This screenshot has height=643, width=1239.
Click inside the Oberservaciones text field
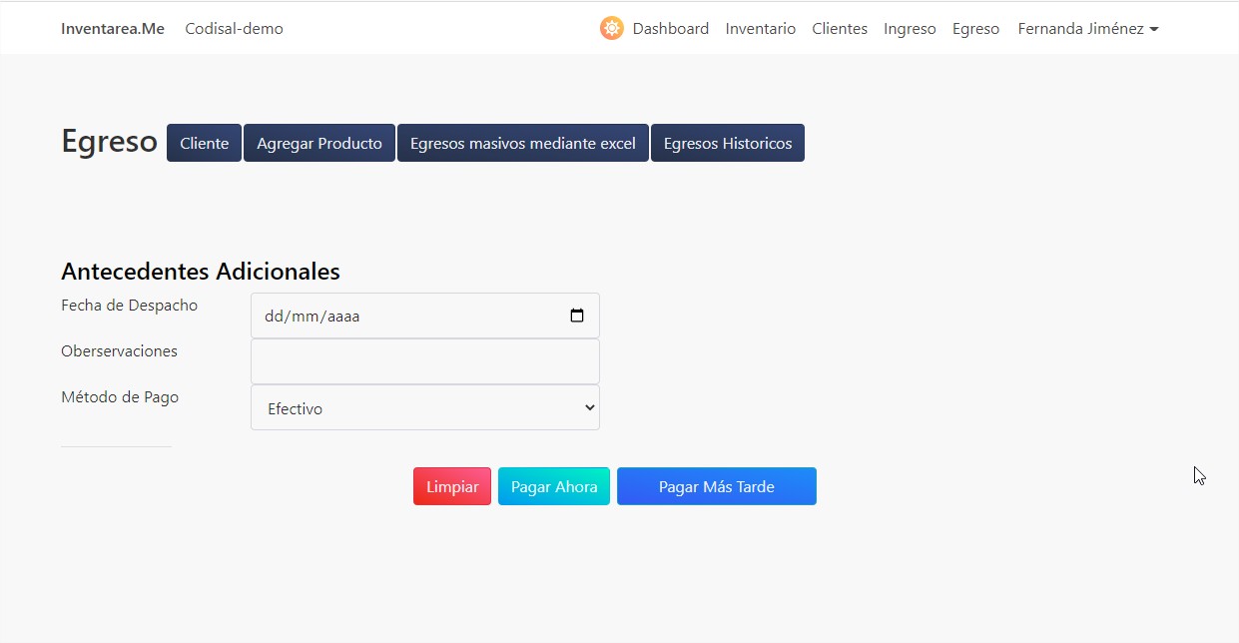pos(424,360)
